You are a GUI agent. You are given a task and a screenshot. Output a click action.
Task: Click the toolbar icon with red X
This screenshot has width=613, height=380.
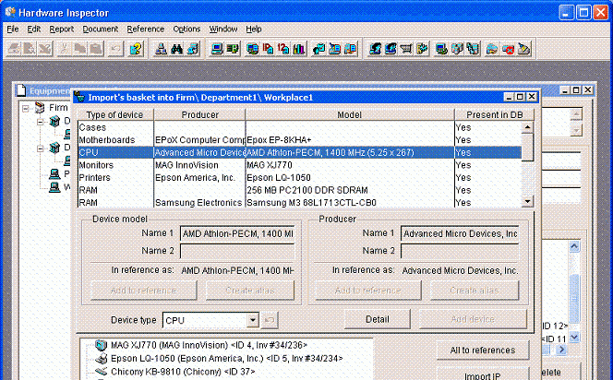(509, 49)
